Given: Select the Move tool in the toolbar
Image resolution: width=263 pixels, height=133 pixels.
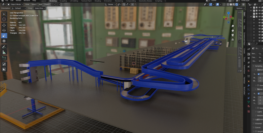Looking at the screenshot, I should (x=4, y=25).
